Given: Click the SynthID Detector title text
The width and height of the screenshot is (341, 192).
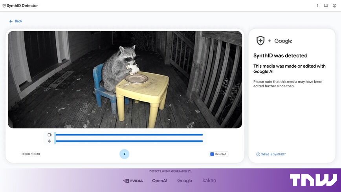Looking at the screenshot, I should (x=22, y=6).
